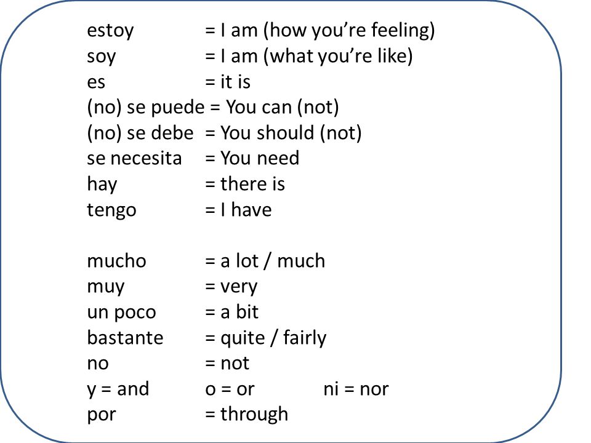Image resolution: width=591 pixels, height=443 pixels.
Task: Click the word 'estoy'
Action: [110, 31]
